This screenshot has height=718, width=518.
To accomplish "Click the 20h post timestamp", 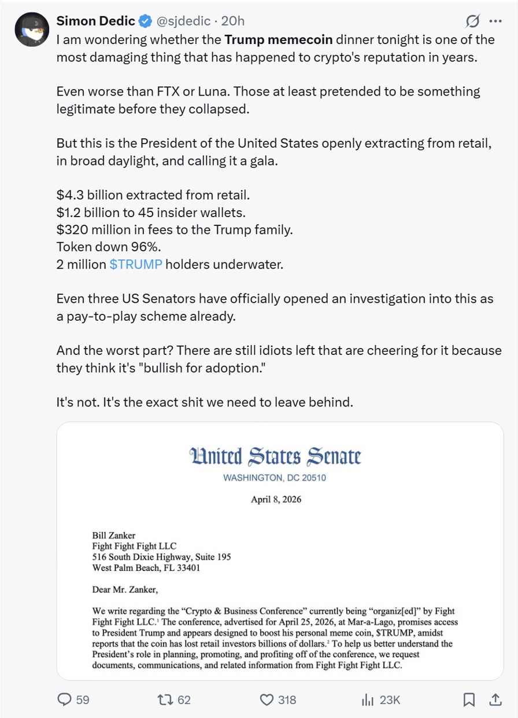I will coord(233,21).
